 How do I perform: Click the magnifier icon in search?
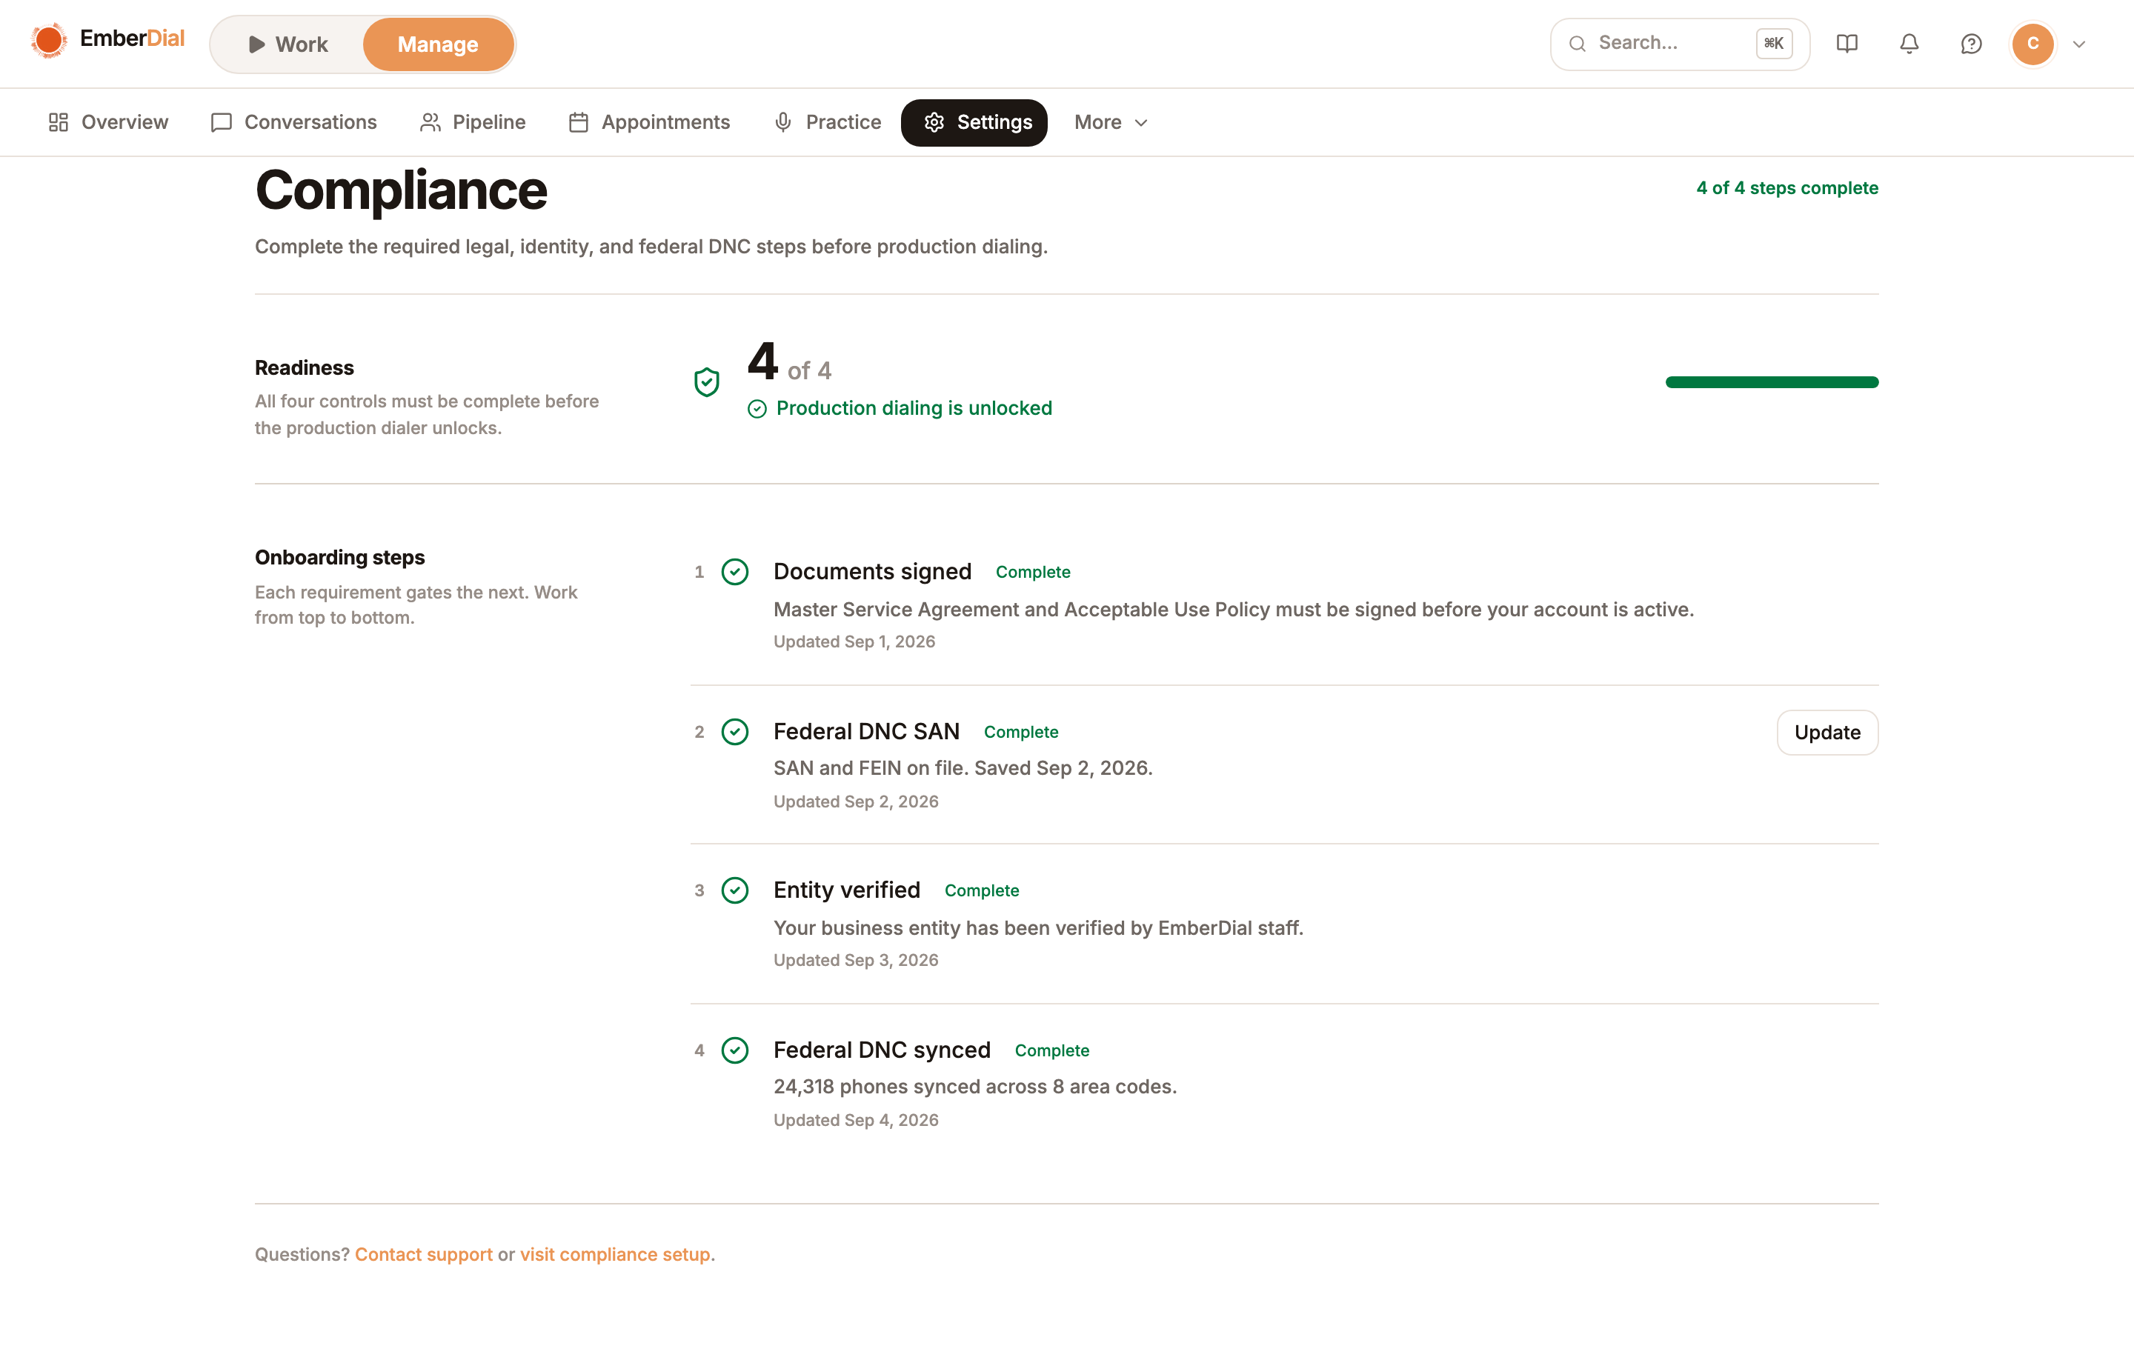click(1578, 44)
